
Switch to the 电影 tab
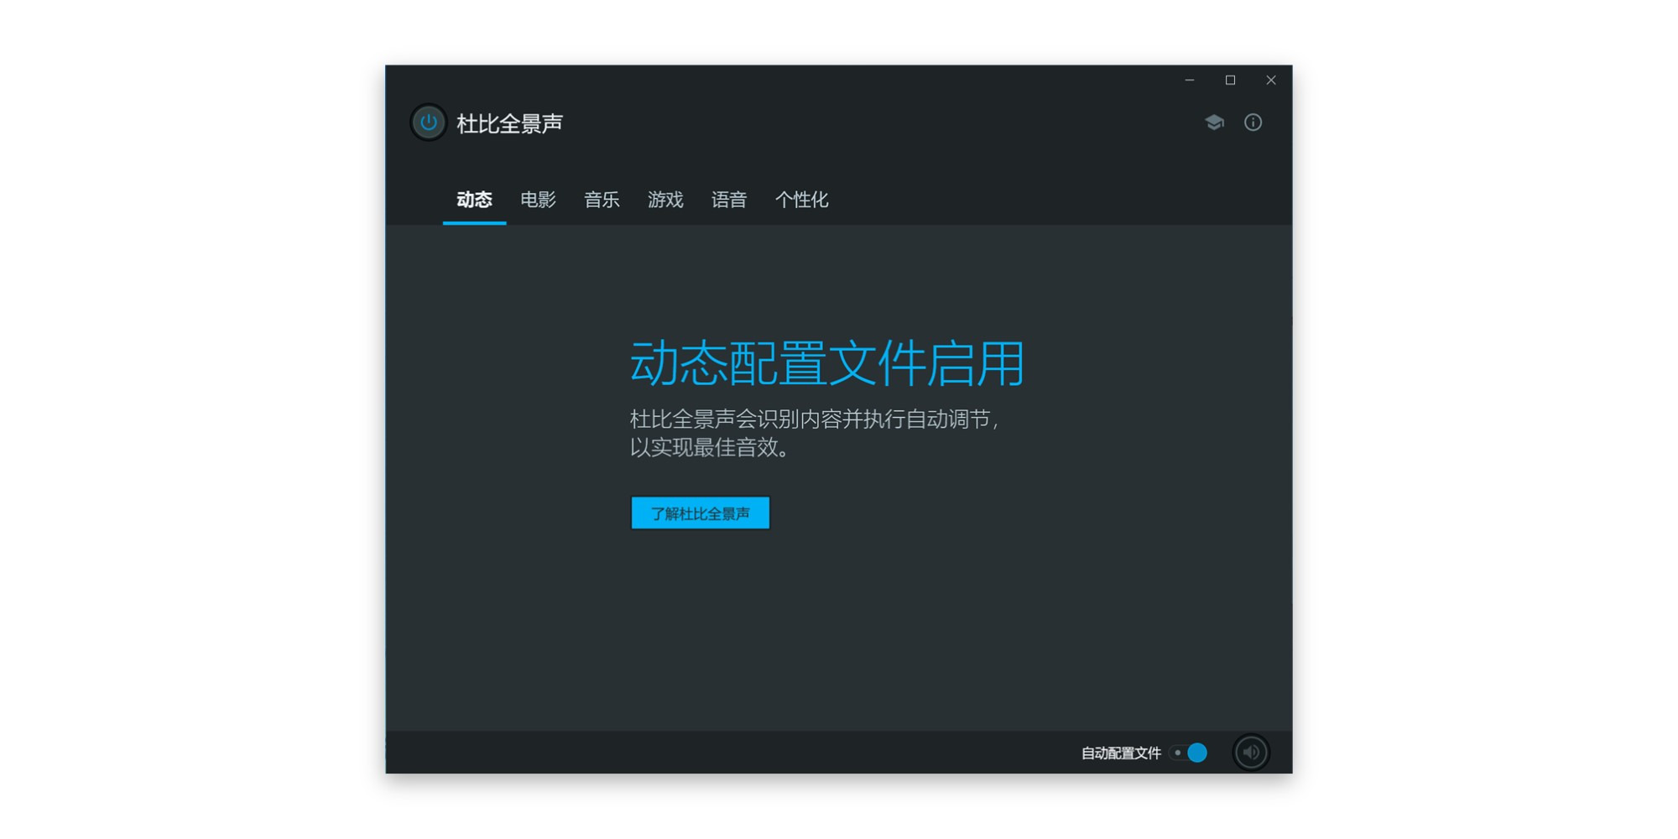(538, 200)
